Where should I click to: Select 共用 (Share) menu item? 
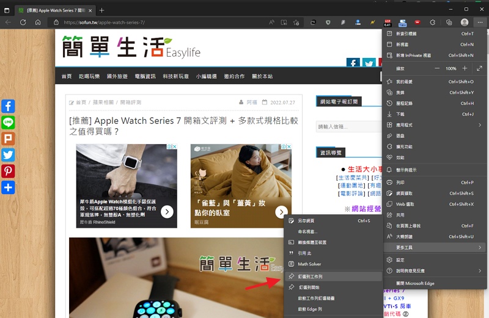click(435, 215)
